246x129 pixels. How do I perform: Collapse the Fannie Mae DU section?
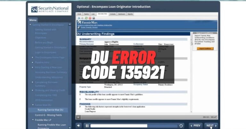(x=33, y=105)
